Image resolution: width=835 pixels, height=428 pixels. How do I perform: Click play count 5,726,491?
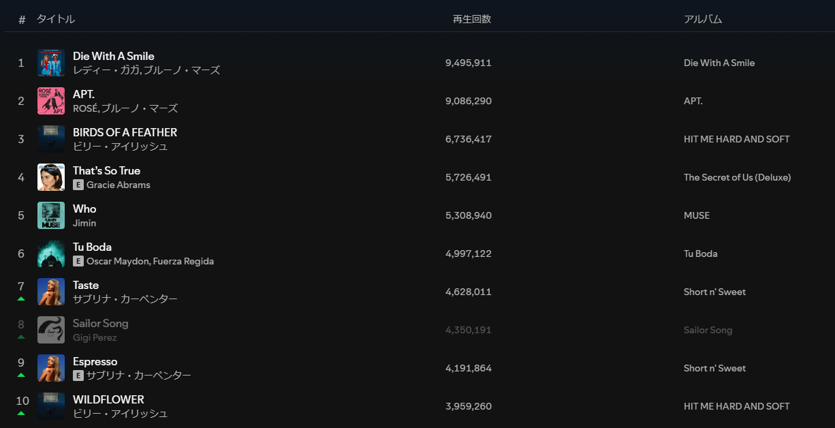[469, 177]
